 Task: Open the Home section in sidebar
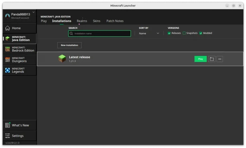pyautogui.click(x=20, y=28)
